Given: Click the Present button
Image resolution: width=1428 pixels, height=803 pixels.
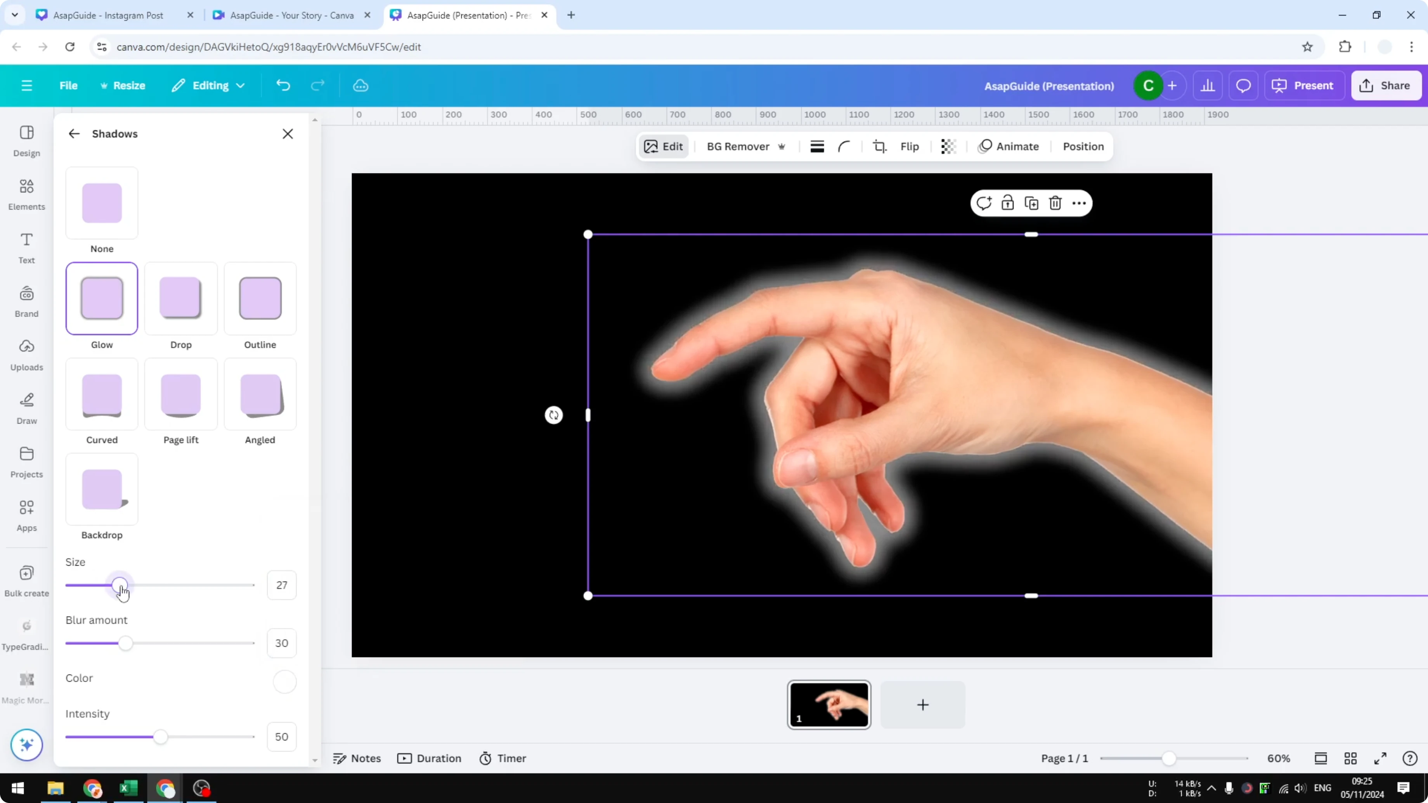Looking at the screenshot, I should (x=1304, y=85).
